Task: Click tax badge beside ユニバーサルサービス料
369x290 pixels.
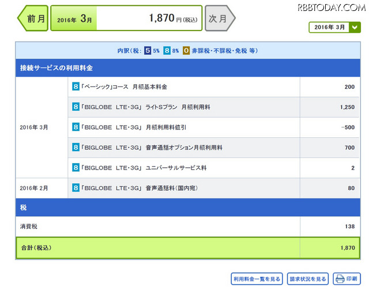Action: pyautogui.click(x=76, y=168)
